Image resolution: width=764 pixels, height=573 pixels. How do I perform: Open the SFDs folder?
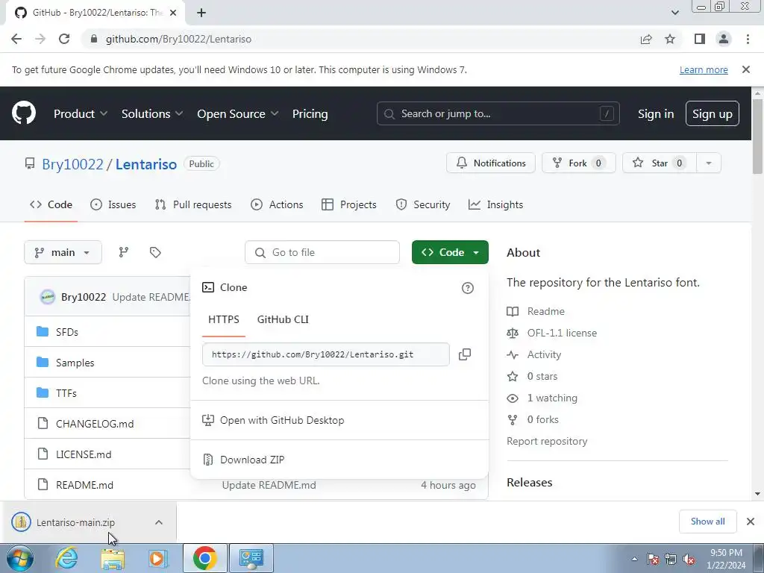pos(67,332)
